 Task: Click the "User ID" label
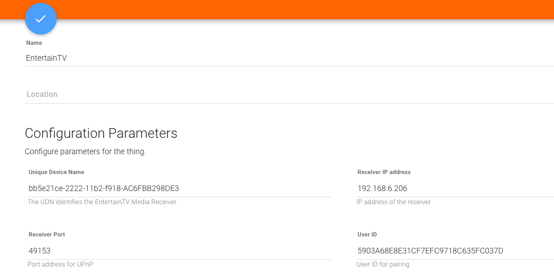[x=367, y=234]
